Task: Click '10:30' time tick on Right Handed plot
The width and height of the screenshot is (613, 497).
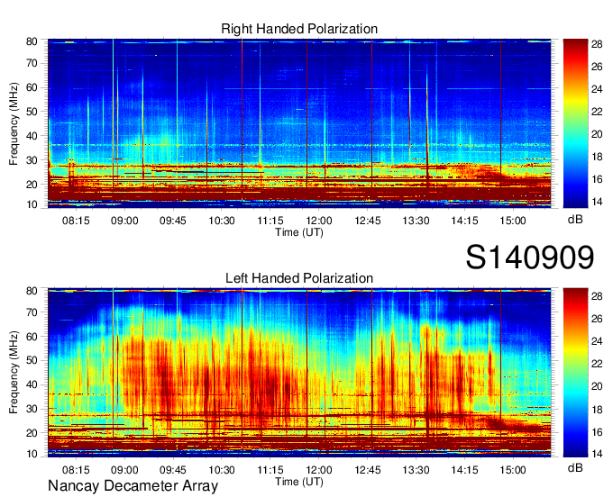Action: coord(222,221)
